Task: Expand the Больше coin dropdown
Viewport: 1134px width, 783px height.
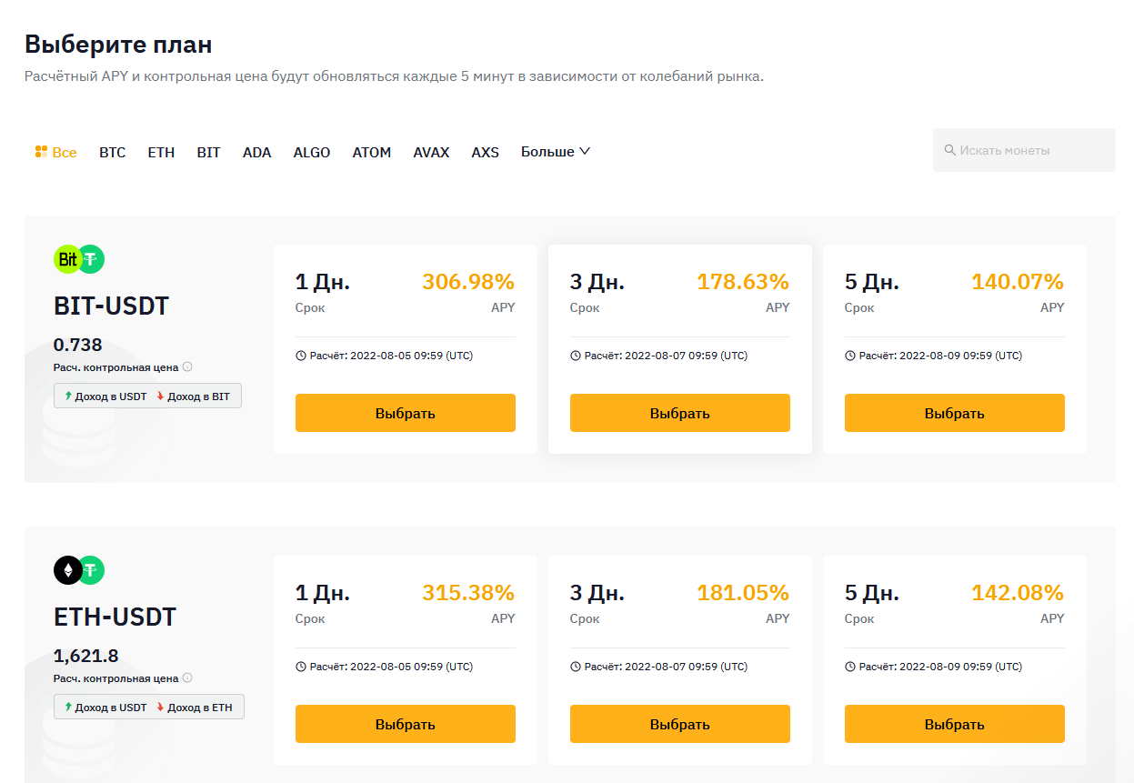Action: pyautogui.click(x=555, y=152)
